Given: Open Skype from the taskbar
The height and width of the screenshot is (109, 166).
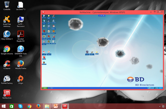Looking at the screenshot, I should pos(21,106).
